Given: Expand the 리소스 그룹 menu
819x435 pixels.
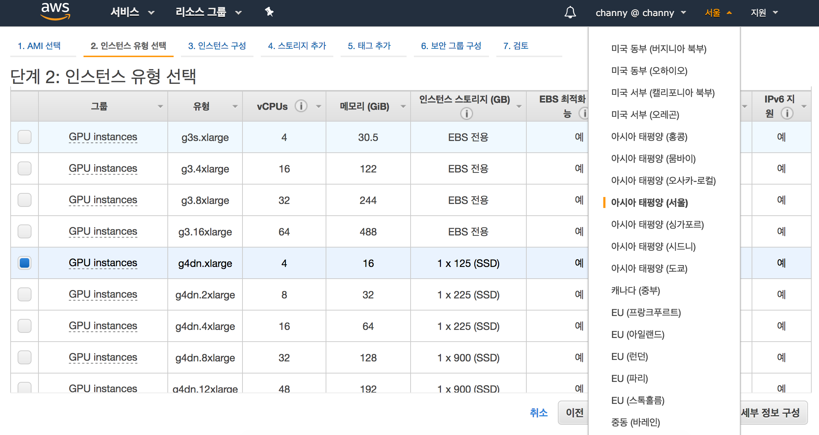Looking at the screenshot, I should (208, 12).
